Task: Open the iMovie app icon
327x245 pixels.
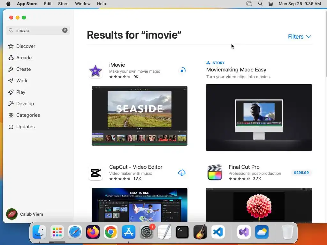Action: [x=95, y=71]
